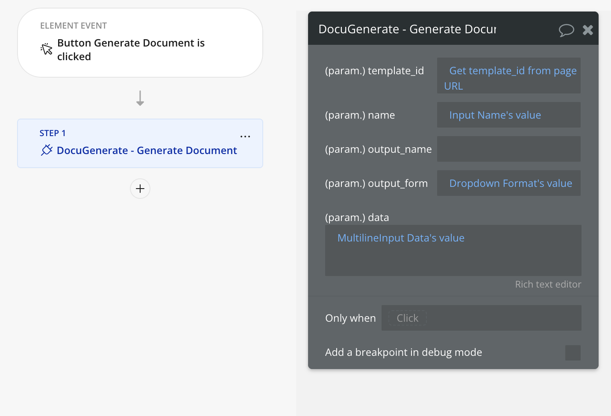Click the panel title 'DocuGenerate - Generate Docu'
The width and height of the screenshot is (611, 416).
[x=407, y=29]
